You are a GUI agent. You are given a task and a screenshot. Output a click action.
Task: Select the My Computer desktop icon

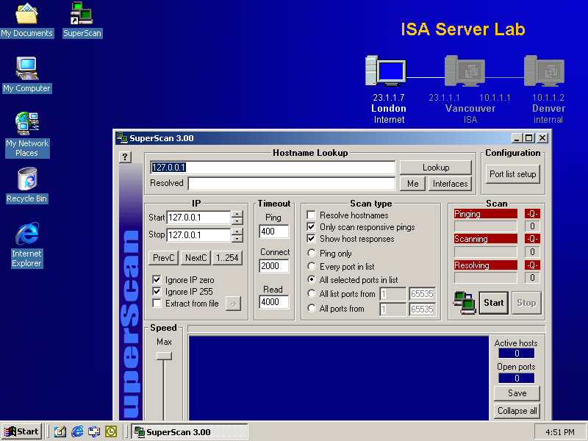27,68
